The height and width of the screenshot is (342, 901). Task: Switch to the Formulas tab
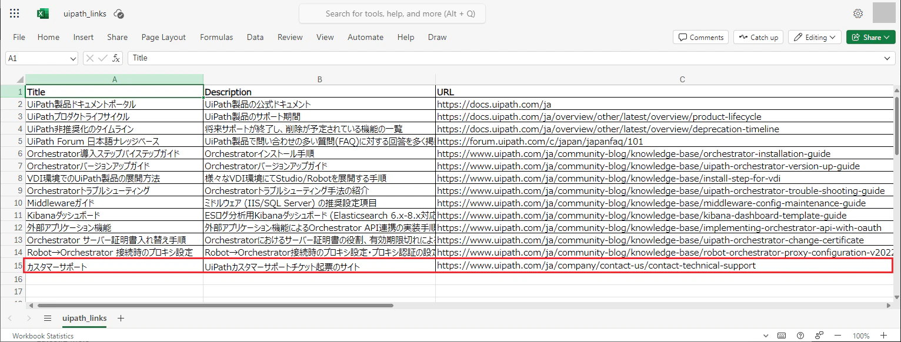point(216,37)
